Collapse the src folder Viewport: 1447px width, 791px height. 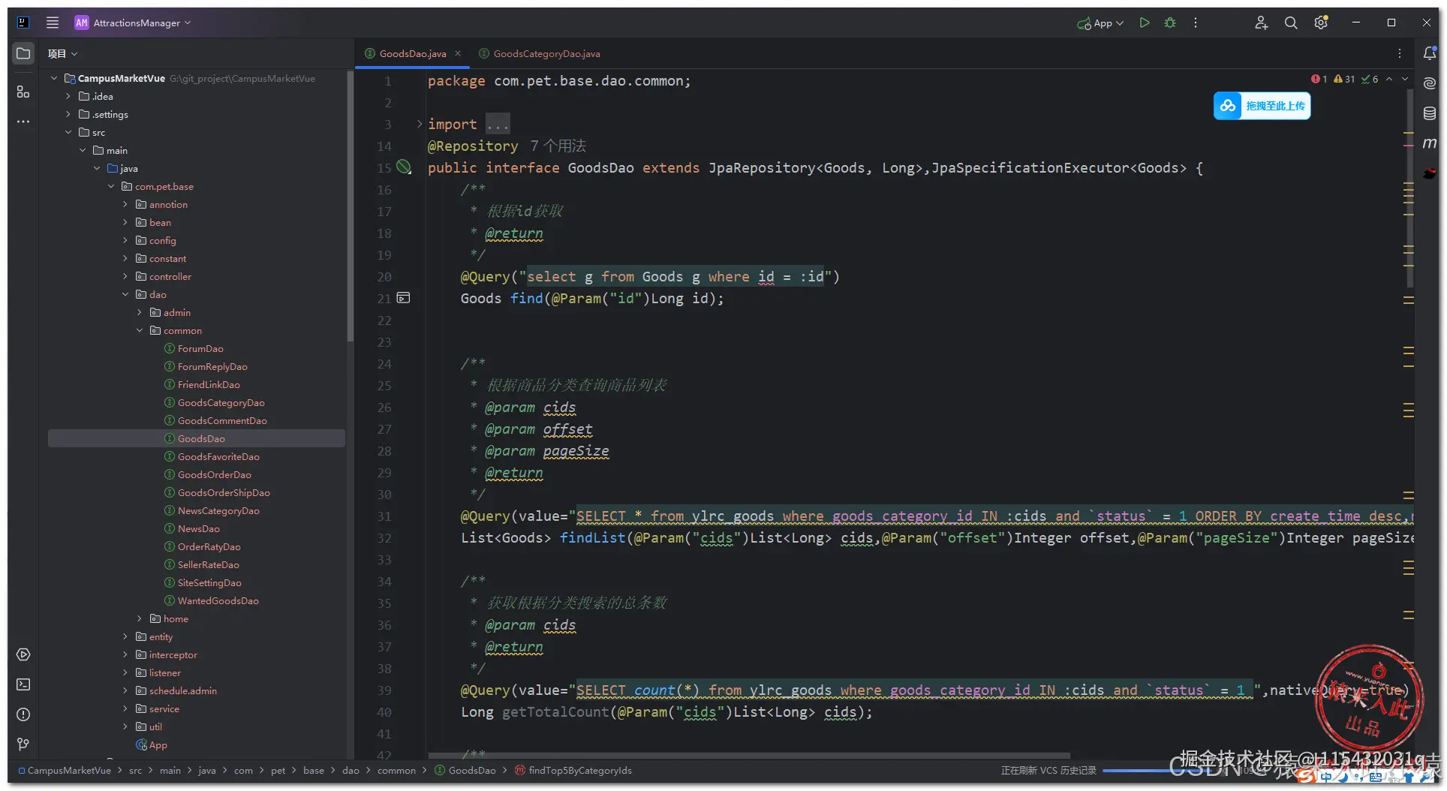[x=68, y=132]
